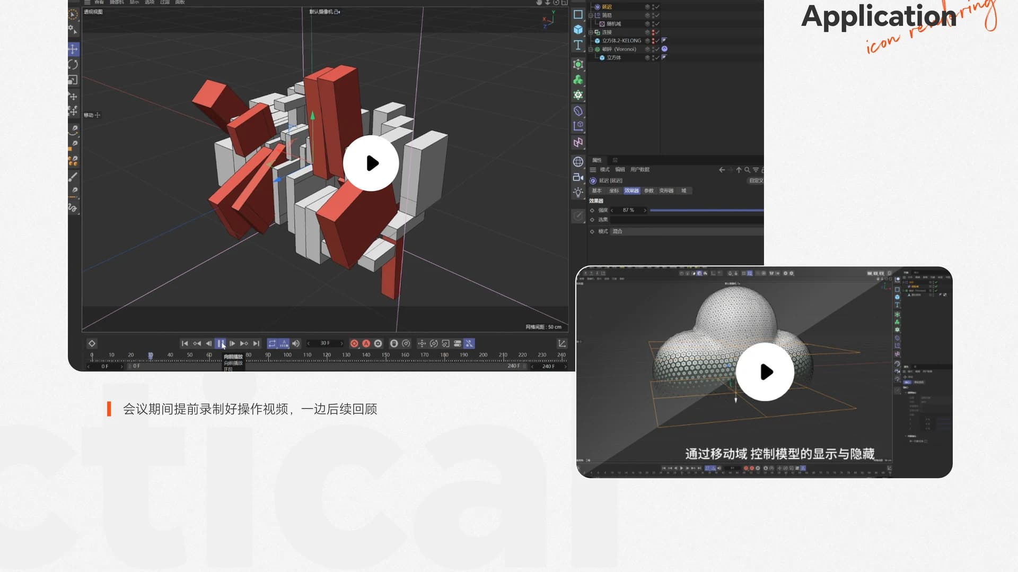Switch to the 变形器 tab
Image resolution: width=1018 pixels, height=572 pixels.
point(666,191)
